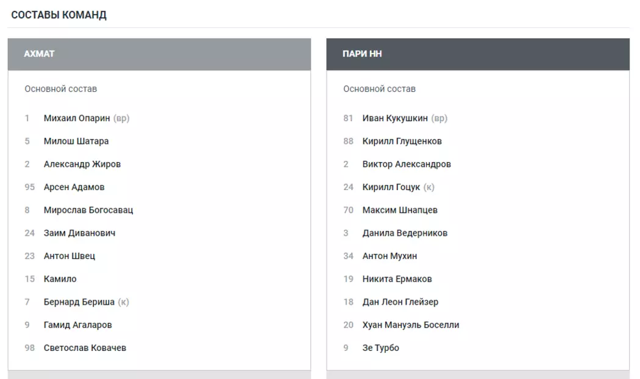This screenshot has width=640, height=379.
Task: Click Заим Диванович in starting lineup
Action: pos(80,233)
